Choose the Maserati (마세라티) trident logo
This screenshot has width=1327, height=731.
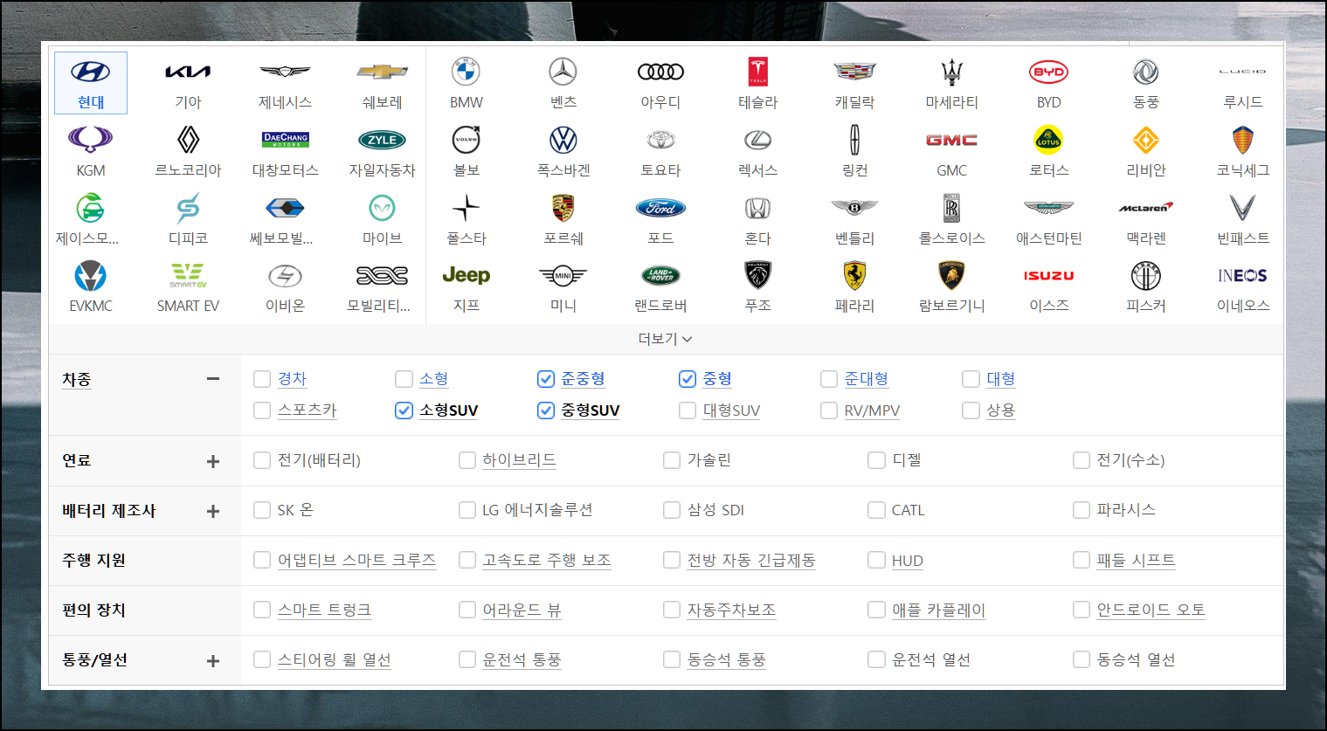point(951,72)
